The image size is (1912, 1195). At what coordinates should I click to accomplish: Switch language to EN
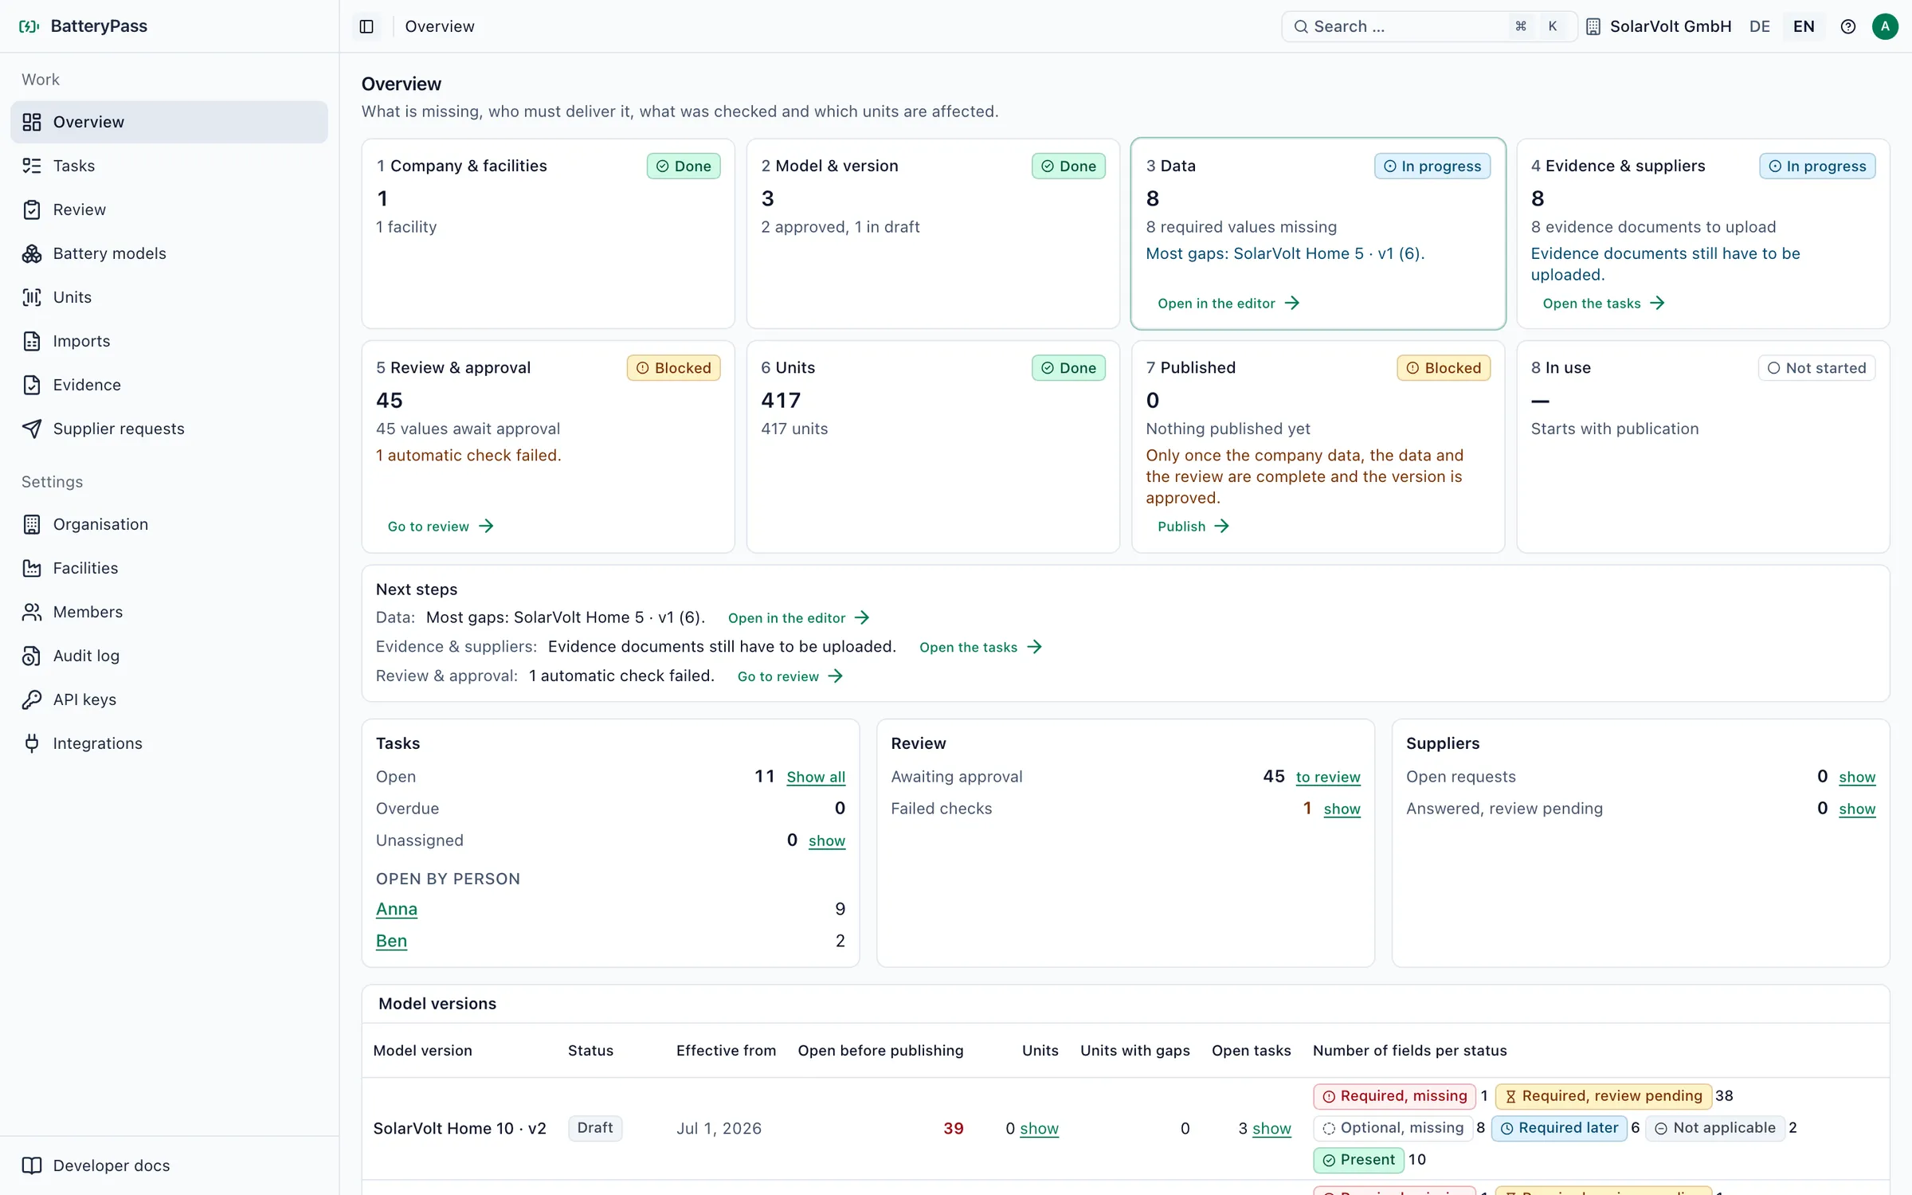[x=1804, y=26]
